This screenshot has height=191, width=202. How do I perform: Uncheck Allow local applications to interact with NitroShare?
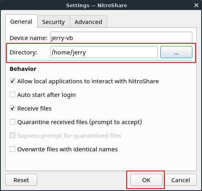coord(12,81)
